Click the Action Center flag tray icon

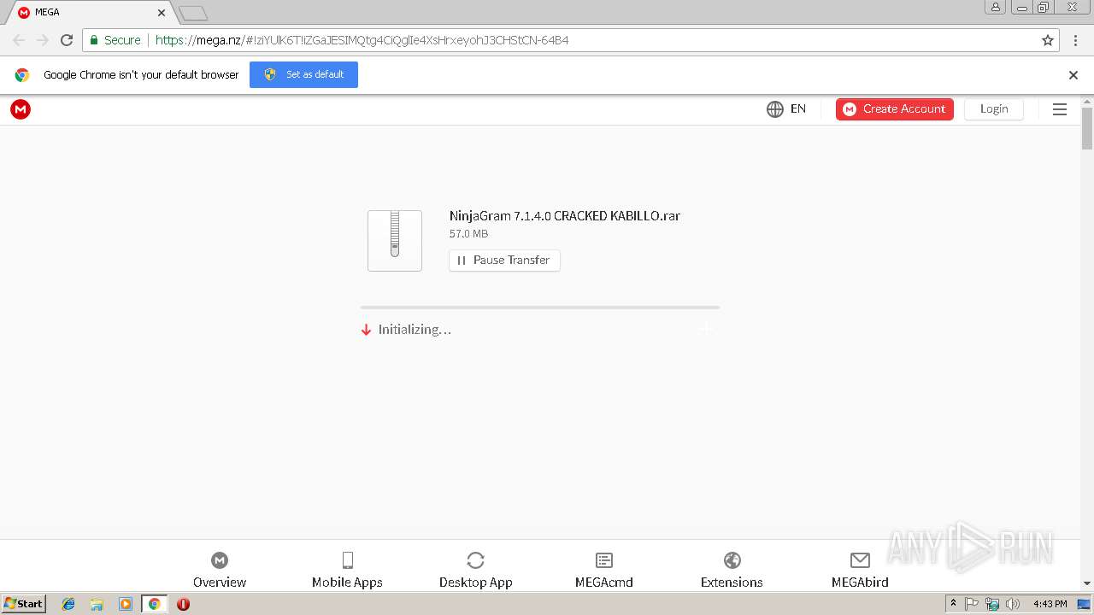point(972,604)
